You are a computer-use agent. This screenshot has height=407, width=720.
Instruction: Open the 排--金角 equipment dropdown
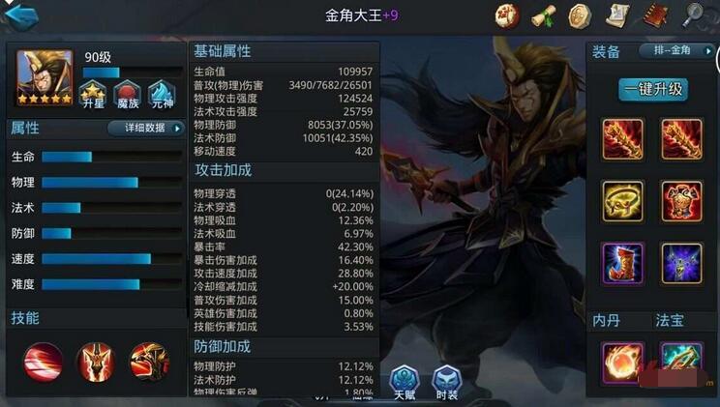pyautogui.click(x=676, y=50)
